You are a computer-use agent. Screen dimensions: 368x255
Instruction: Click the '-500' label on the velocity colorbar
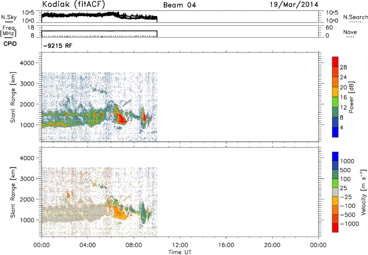click(348, 215)
